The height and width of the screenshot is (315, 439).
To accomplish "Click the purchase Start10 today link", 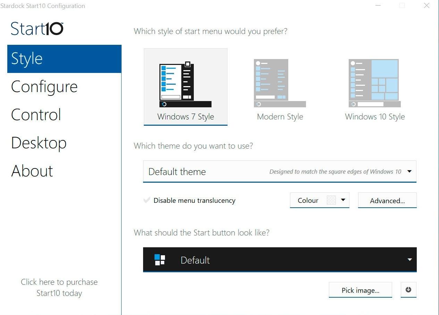I will click(59, 288).
